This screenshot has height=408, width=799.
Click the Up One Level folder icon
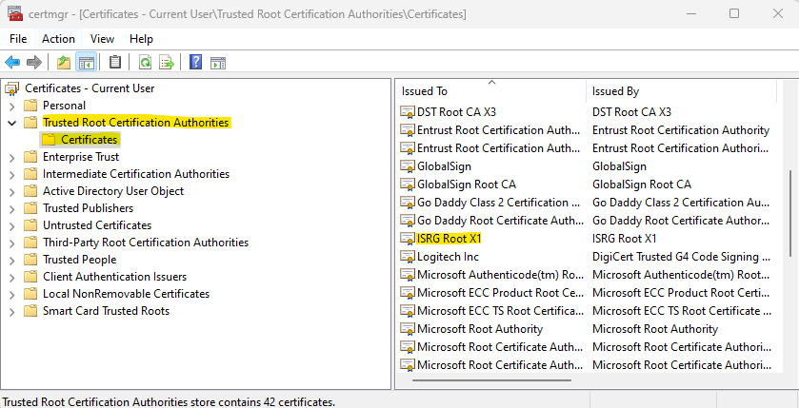coord(64,63)
